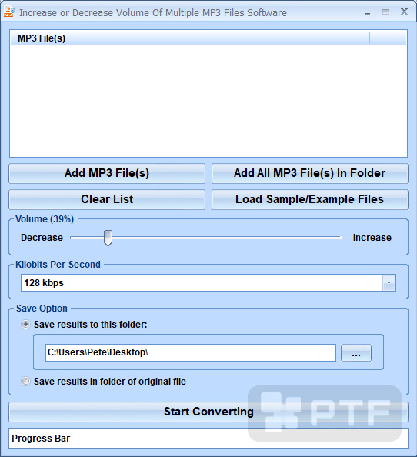Viewport: 417px width, 457px height.
Task: Click the 'Volume (39%)' group label
Action: (45, 219)
